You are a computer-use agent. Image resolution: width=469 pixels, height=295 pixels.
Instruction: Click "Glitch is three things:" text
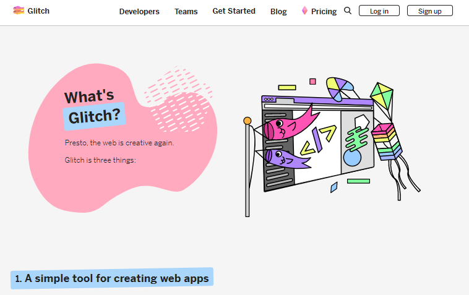click(x=100, y=160)
